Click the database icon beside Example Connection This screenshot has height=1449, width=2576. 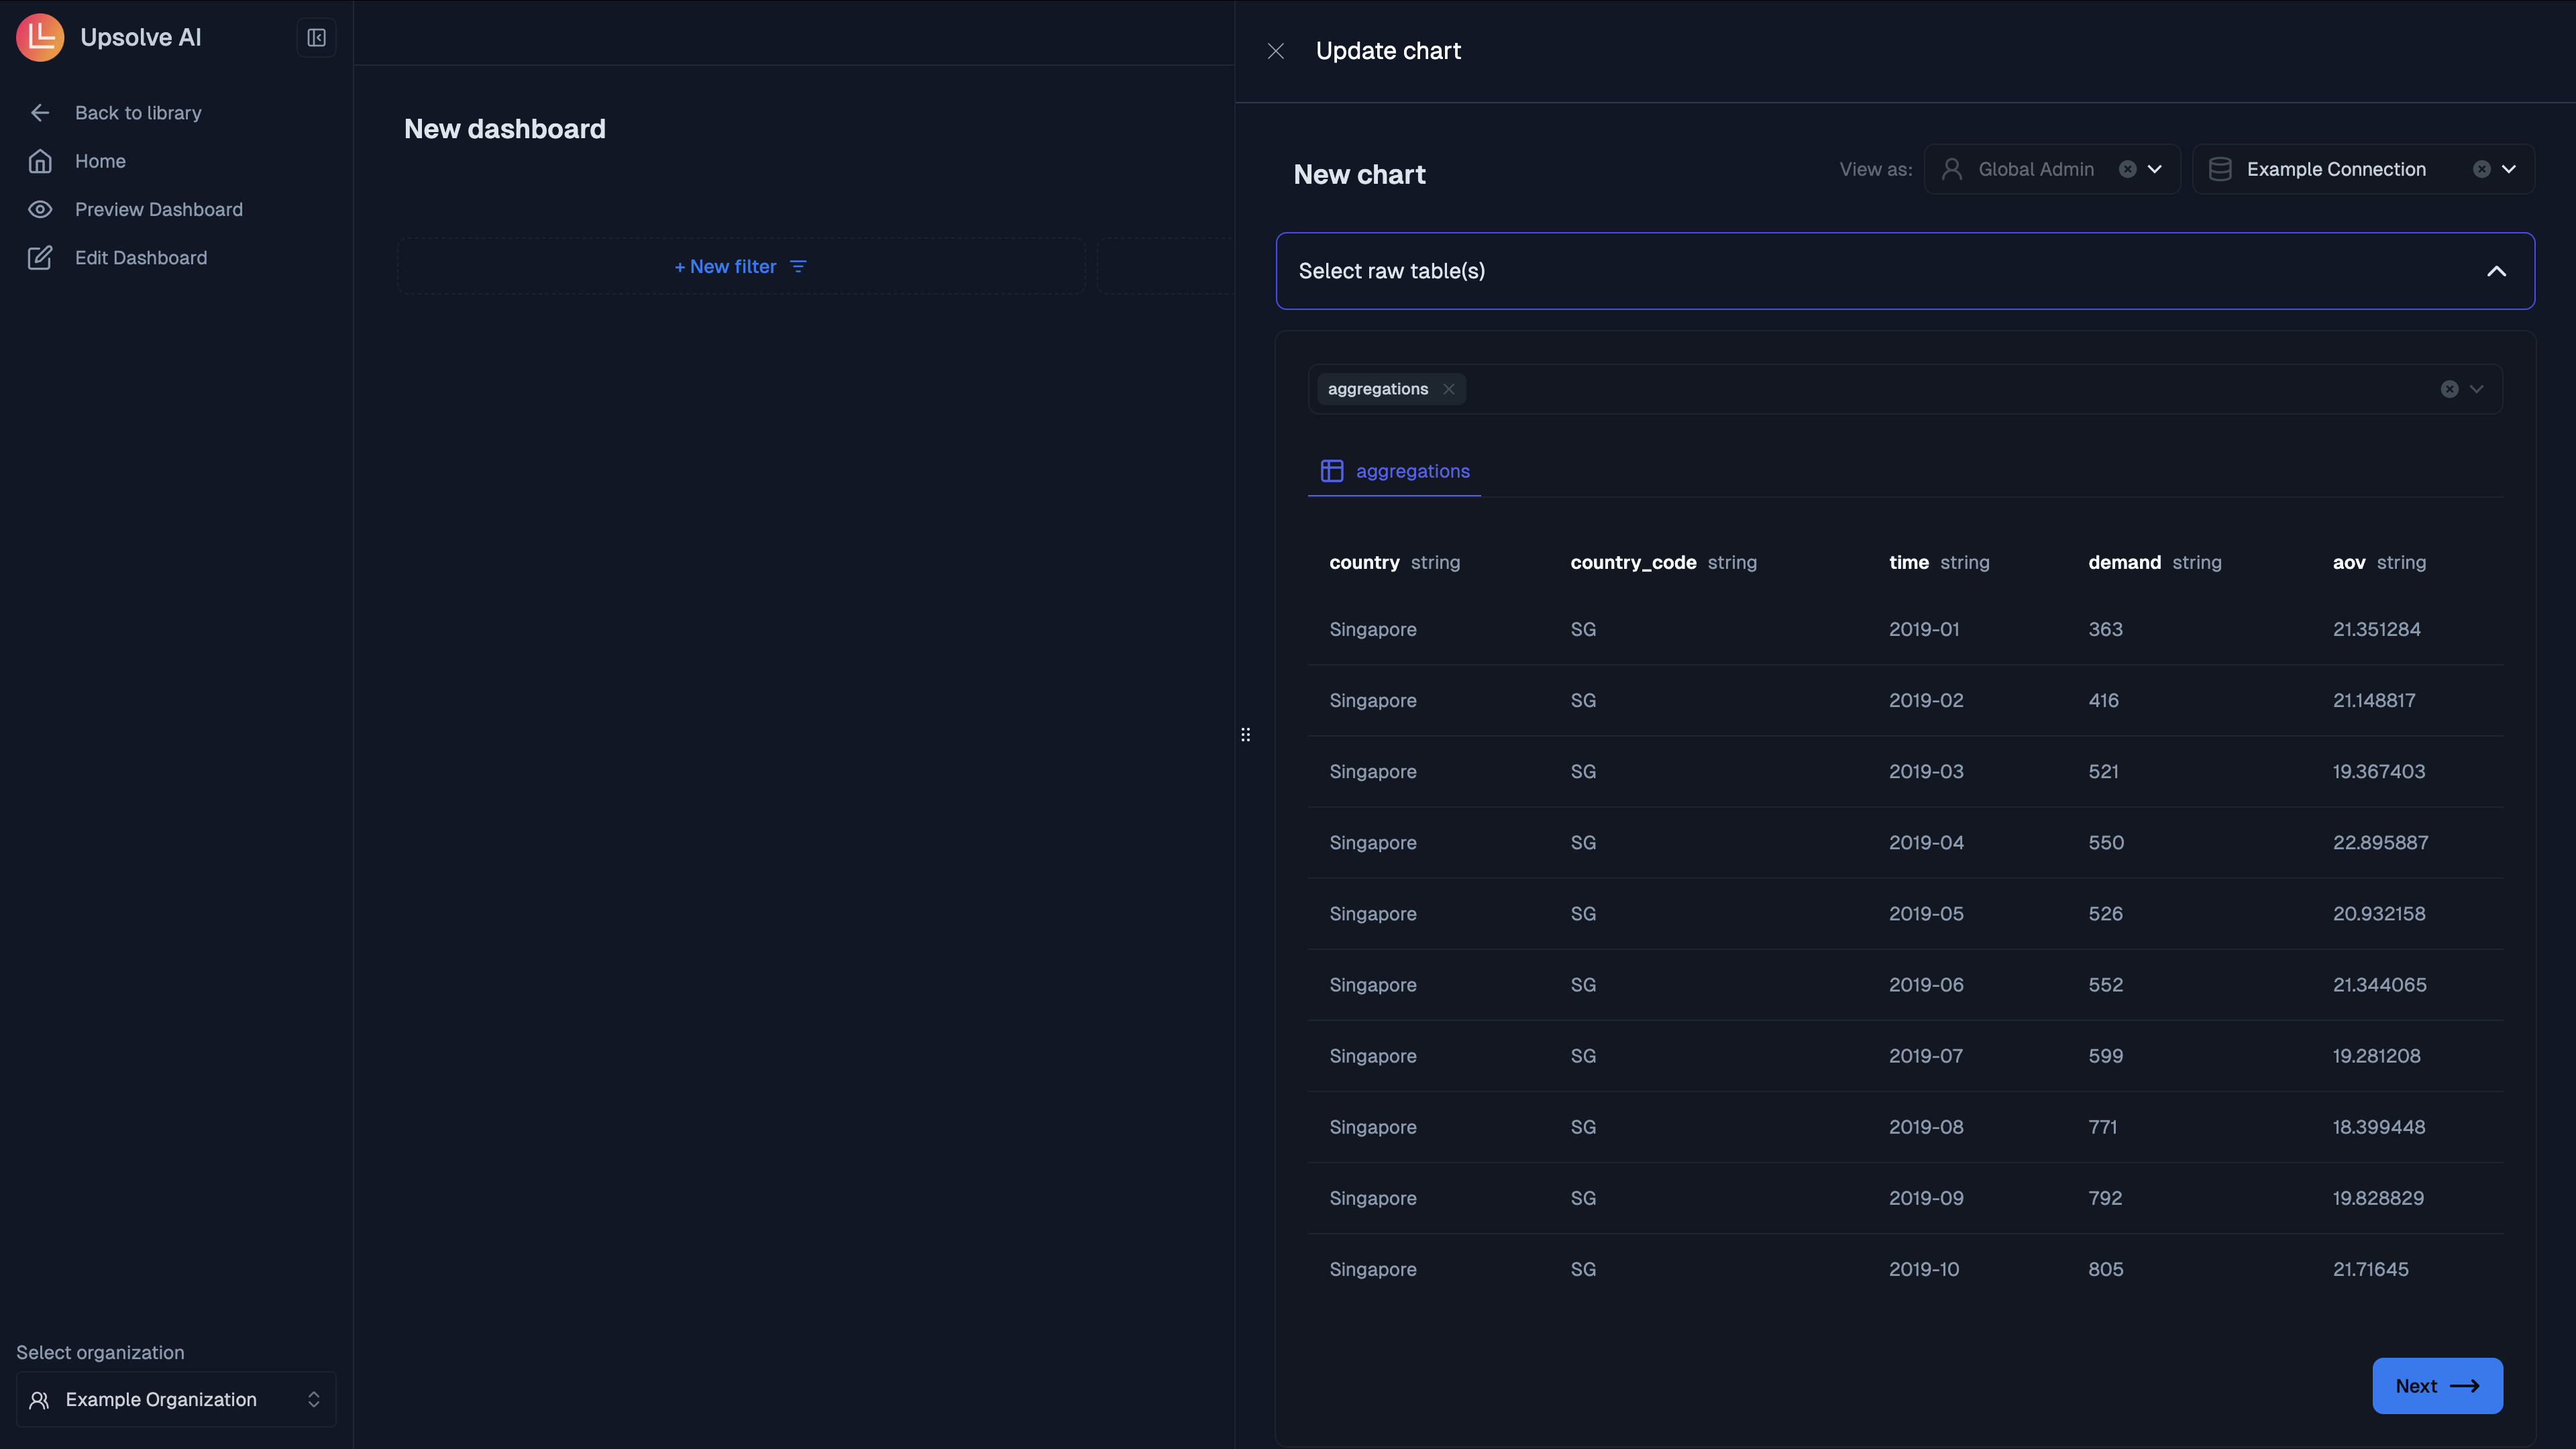point(2220,168)
